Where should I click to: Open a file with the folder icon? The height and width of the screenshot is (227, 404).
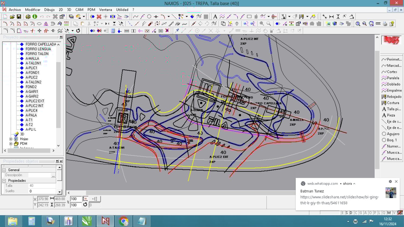pyautogui.click(x=12, y=16)
